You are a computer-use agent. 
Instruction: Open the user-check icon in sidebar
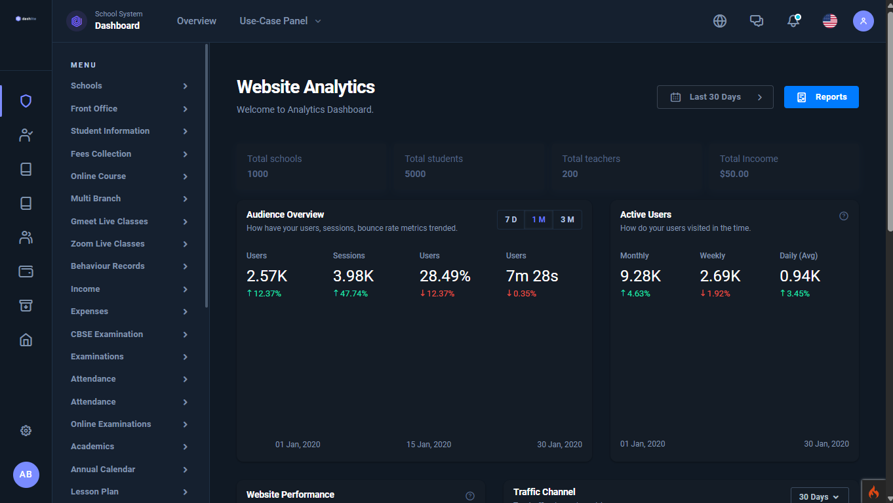[26, 135]
